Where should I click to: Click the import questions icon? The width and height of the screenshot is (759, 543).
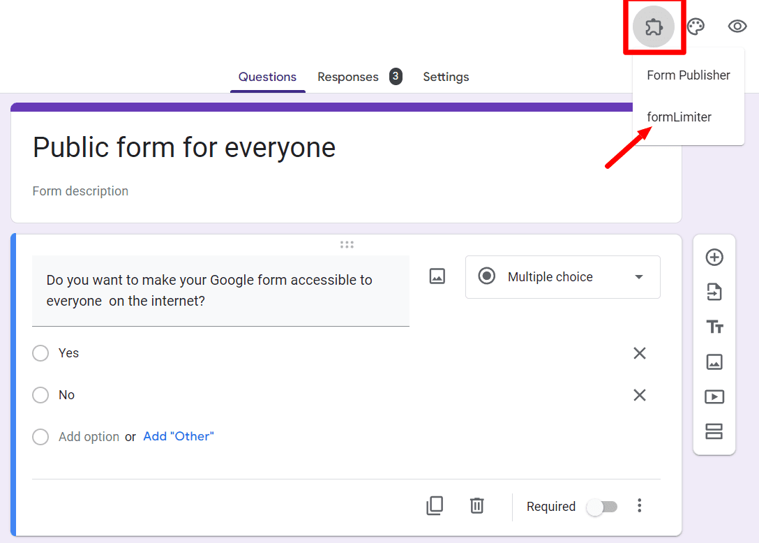click(x=714, y=292)
